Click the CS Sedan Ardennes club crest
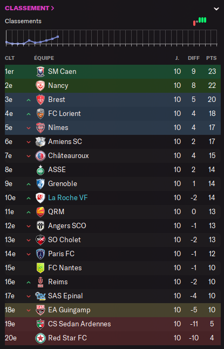 click(40, 324)
